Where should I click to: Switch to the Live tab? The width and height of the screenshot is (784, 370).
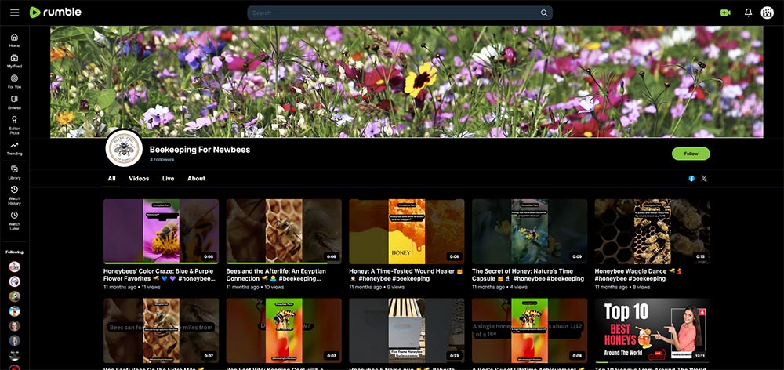click(x=168, y=179)
